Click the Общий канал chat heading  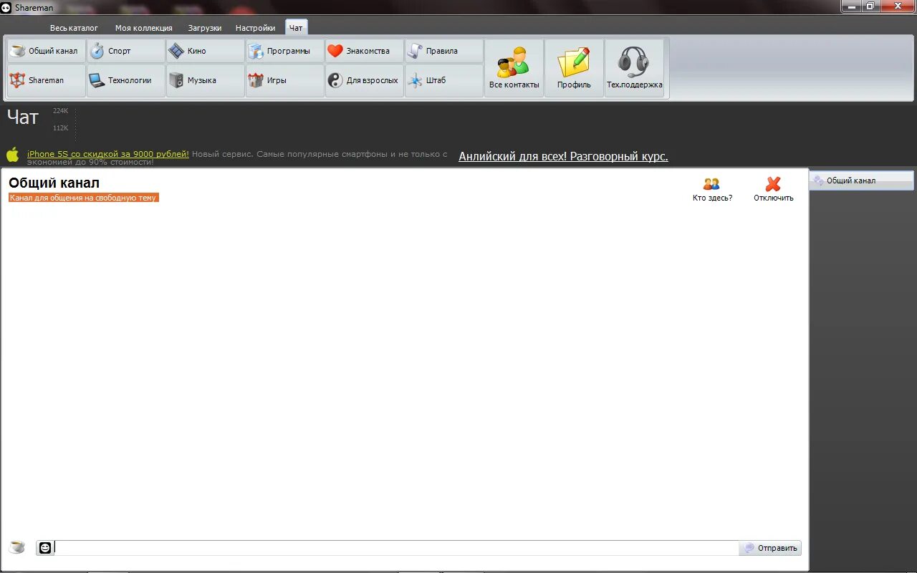pyautogui.click(x=54, y=183)
